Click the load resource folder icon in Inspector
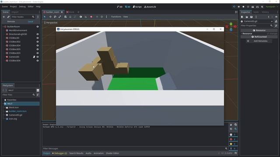 coord(247,17)
